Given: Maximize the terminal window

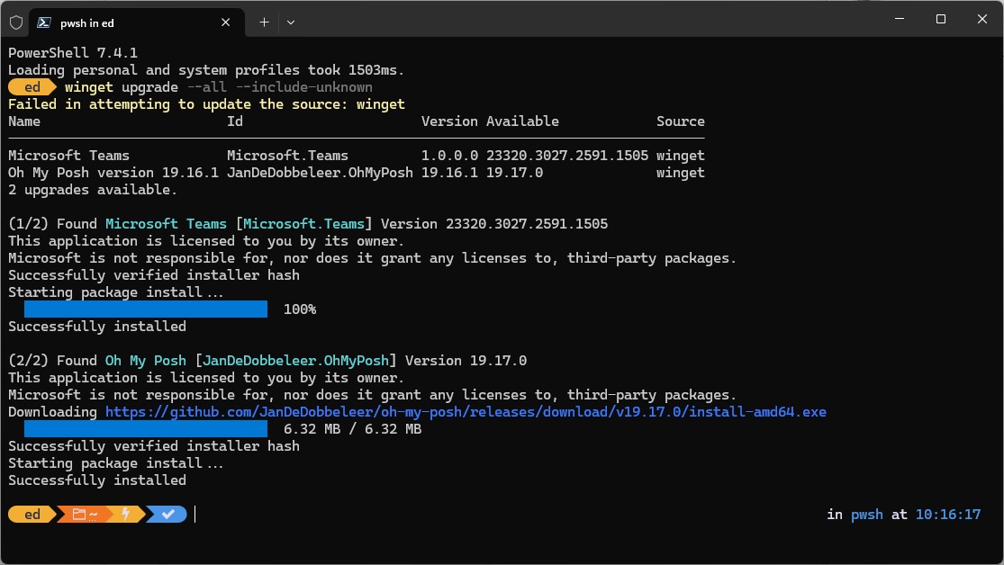Looking at the screenshot, I should pos(941,19).
